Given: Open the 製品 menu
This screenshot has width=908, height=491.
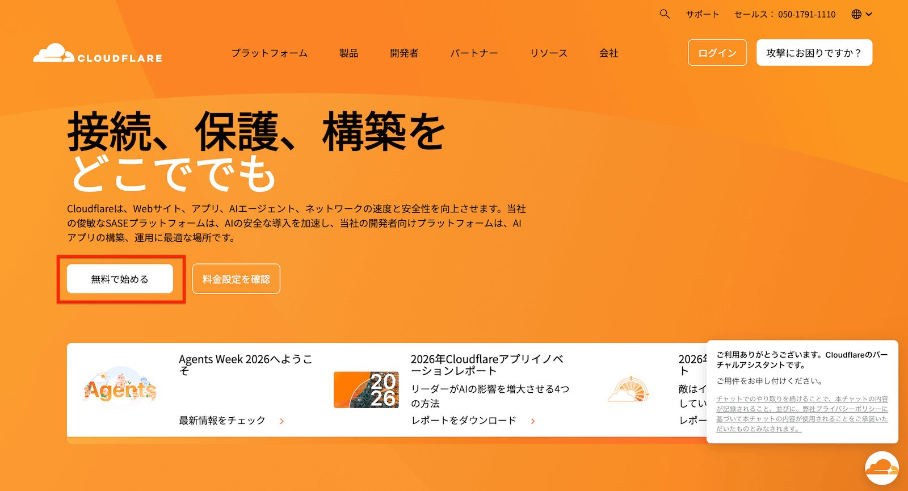Looking at the screenshot, I should pos(348,53).
